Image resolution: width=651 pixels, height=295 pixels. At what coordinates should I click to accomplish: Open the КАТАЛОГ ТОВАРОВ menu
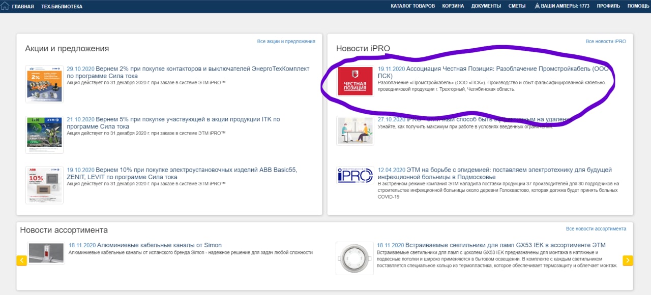[x=412, y=6]
